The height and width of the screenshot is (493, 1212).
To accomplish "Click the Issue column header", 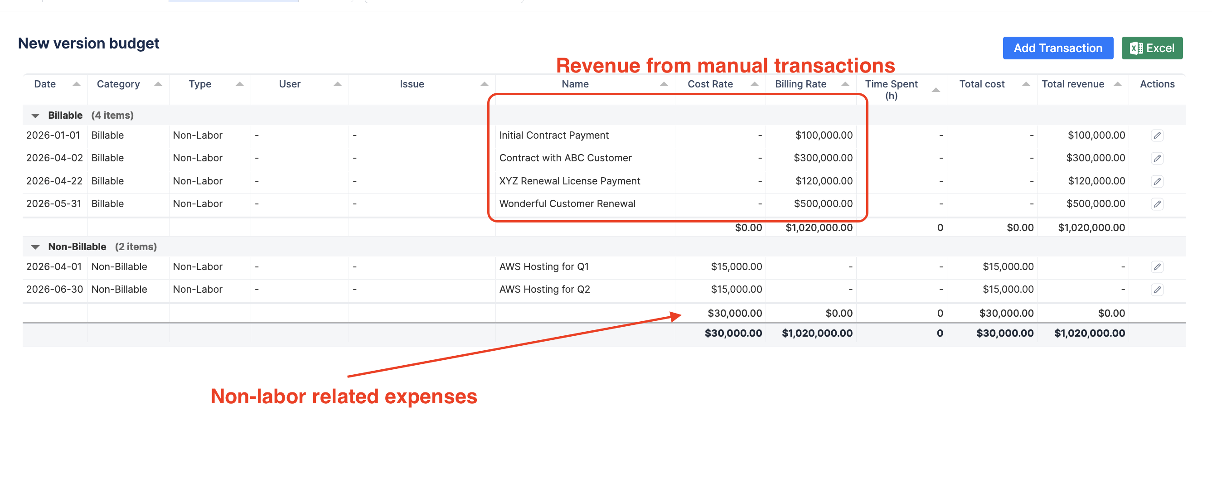I will (x=412, y=84).
